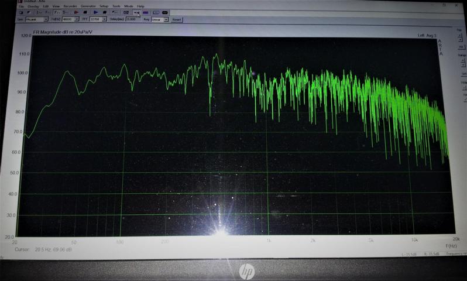The width and height of the screenshot is (467, 281).
Task: Select the Imp impulse response mode icon
Action: [39, 12]
